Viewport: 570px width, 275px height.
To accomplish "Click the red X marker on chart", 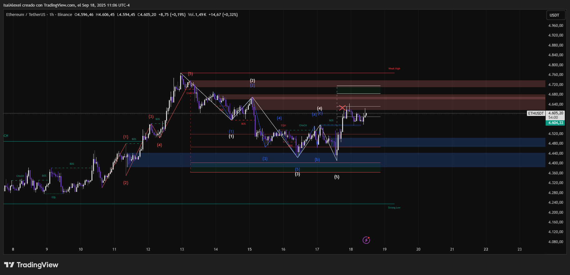I will (342, 108).
